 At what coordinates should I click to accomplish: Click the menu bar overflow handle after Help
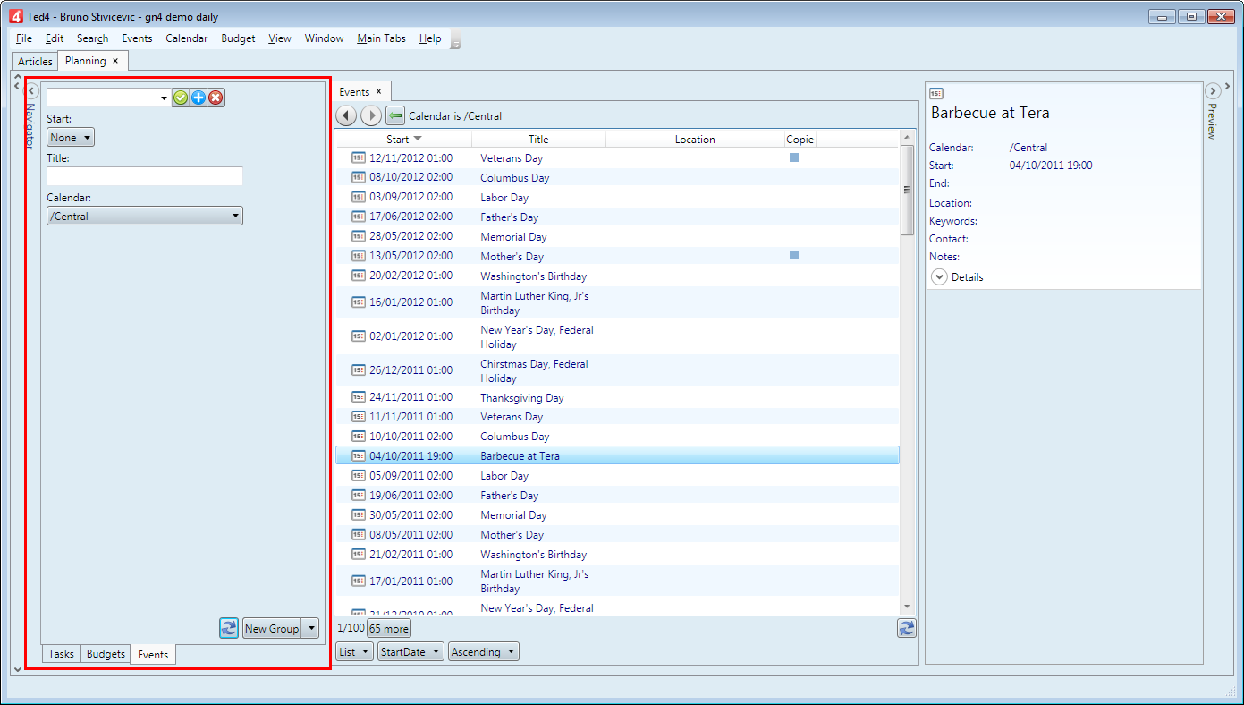pos(455,40)
